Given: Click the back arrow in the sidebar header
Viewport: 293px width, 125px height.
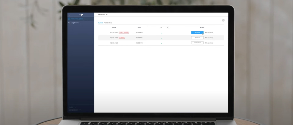Looking at the screenshot, I should click(69, 14).
